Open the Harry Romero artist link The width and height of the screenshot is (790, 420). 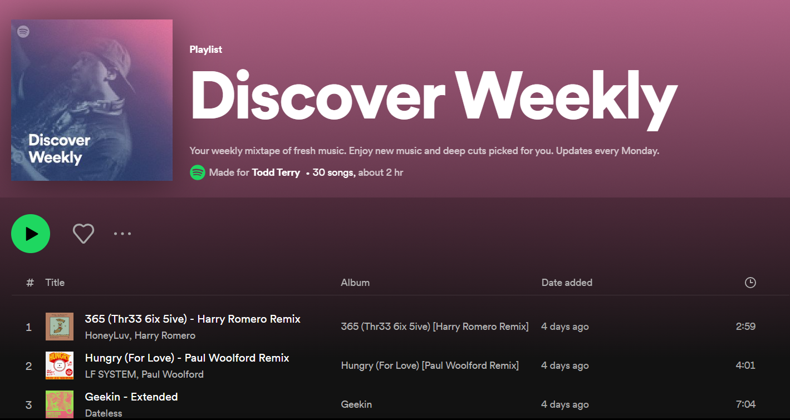click(165, 335)
